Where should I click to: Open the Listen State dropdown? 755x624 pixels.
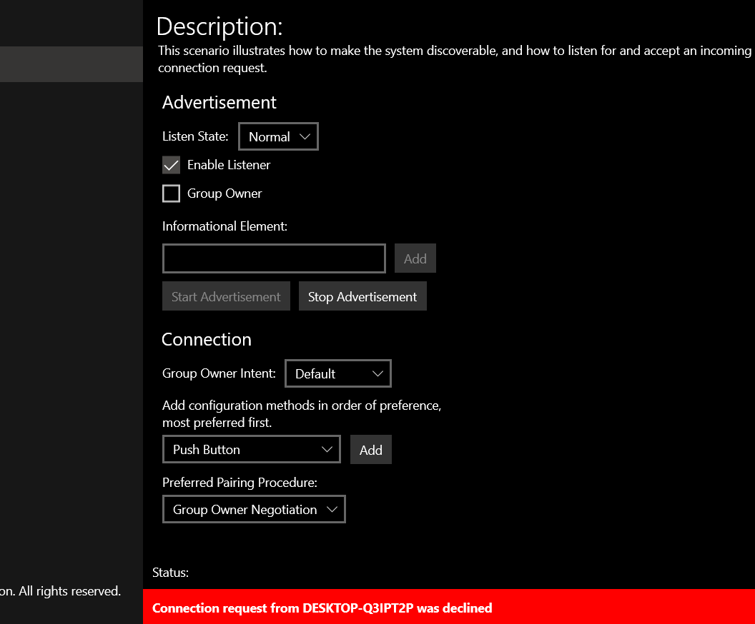tap(278, 136)
